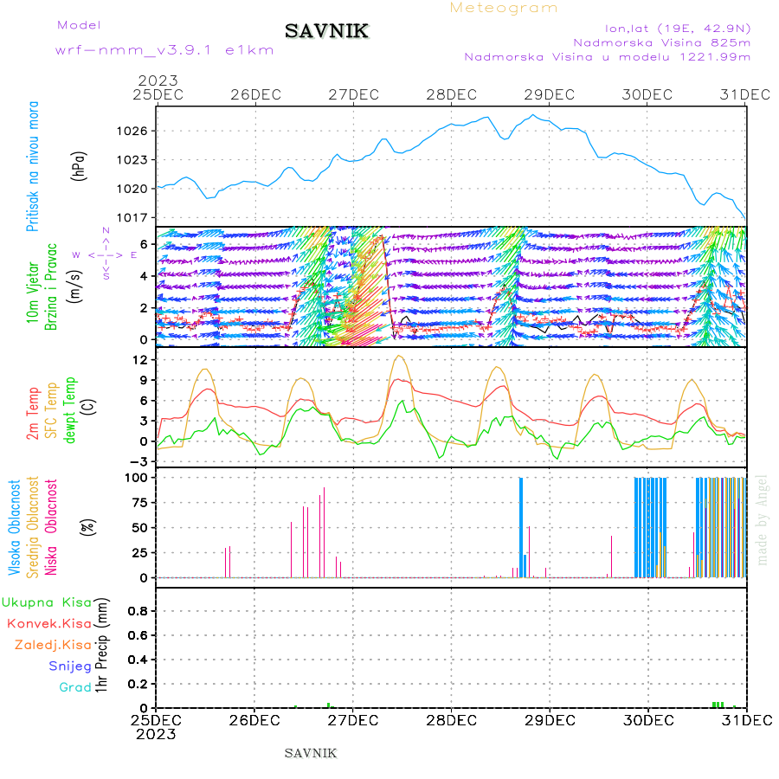Screen dimensions: 779x779
Task: Click "Nadmorska Visina u modelu 1221.99m" text
Action: (607, 57)
